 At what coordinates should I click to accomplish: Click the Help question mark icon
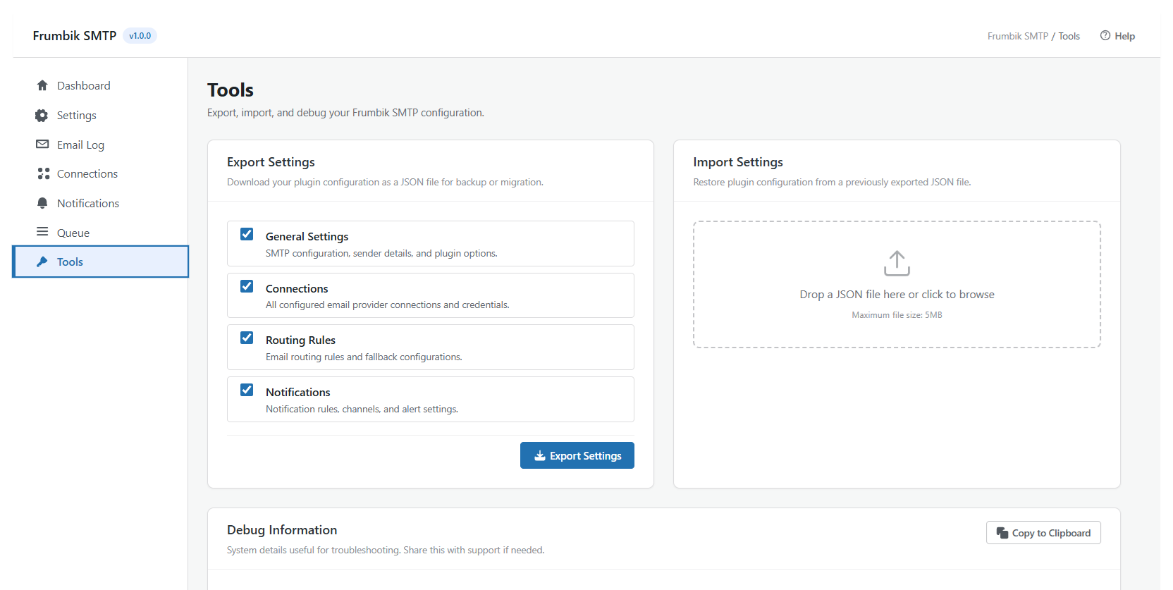[1105, 35]
